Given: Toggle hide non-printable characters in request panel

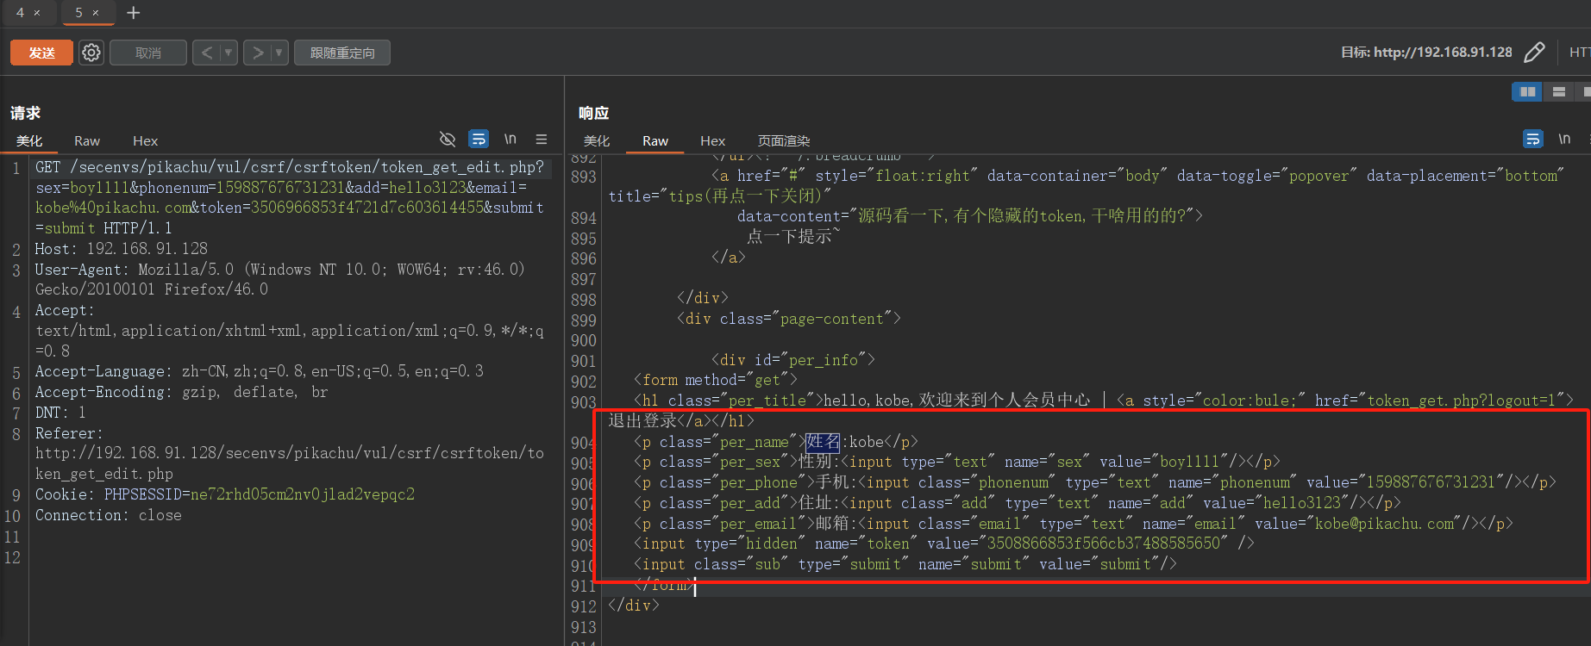Looking at the screenshot, I should coord(448,139).
